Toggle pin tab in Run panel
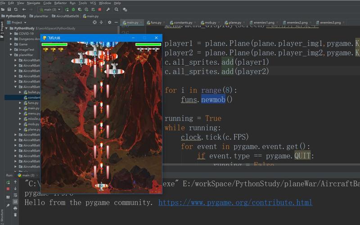Image resolution: width=360 pixels, height=225 pixels. pos(8,206)
